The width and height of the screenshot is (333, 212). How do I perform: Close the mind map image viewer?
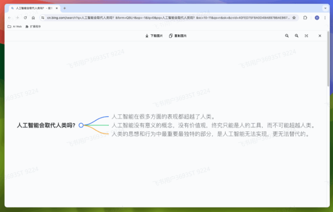point(320,36)
